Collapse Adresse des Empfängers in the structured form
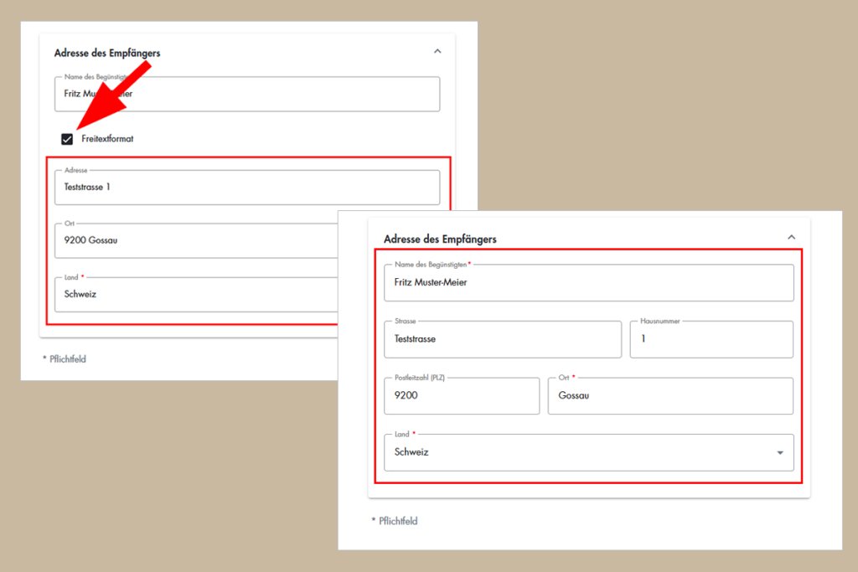 coord(791,238)
